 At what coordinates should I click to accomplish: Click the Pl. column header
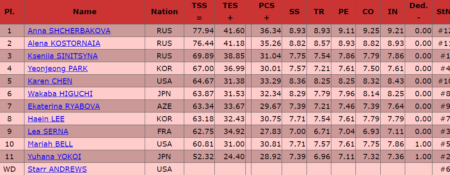point(9,12)
